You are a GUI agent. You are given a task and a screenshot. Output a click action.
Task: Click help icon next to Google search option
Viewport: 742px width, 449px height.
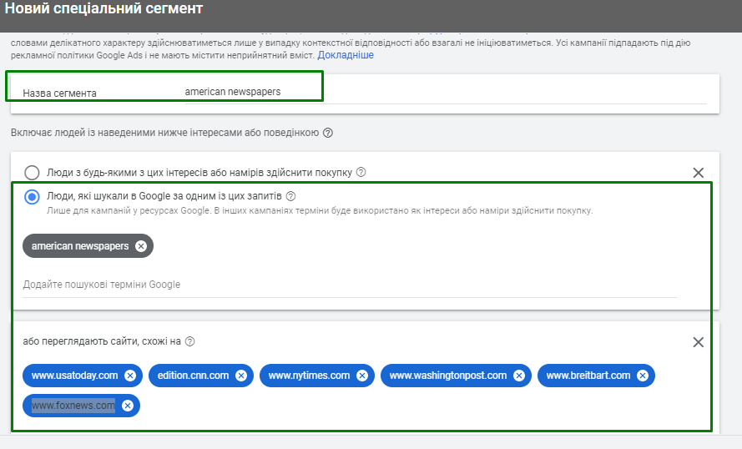[291, 196]
